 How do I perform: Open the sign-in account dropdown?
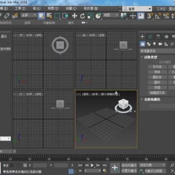(x=137, y=9)
